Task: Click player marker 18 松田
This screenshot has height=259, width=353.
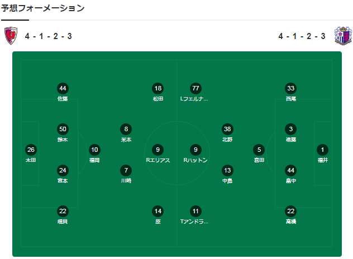Action: [158, 88]
